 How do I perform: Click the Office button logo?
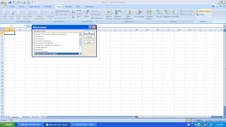[4, 4]
